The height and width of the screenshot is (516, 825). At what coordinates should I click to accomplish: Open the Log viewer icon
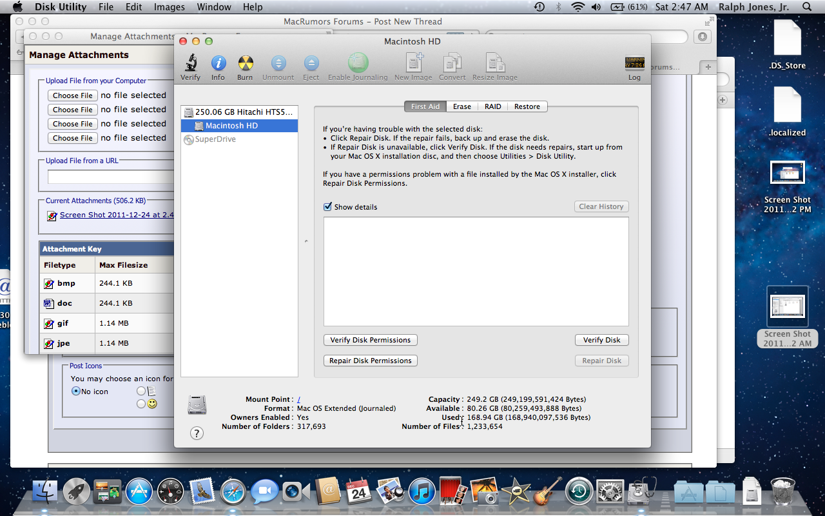coord(635,63)
